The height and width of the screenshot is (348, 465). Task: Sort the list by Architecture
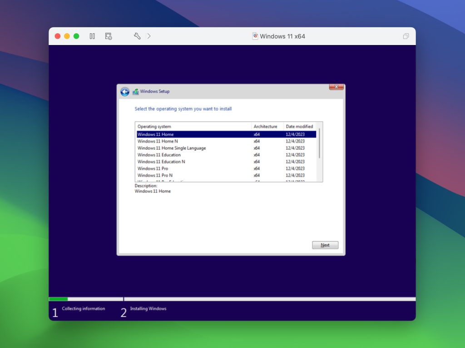(x=266, y=126)
